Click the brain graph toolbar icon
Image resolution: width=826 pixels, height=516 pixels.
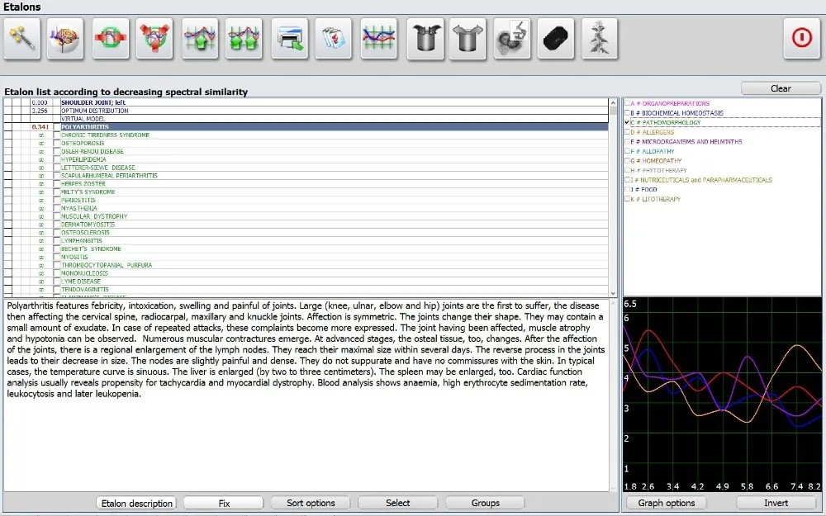pos(66,39)
